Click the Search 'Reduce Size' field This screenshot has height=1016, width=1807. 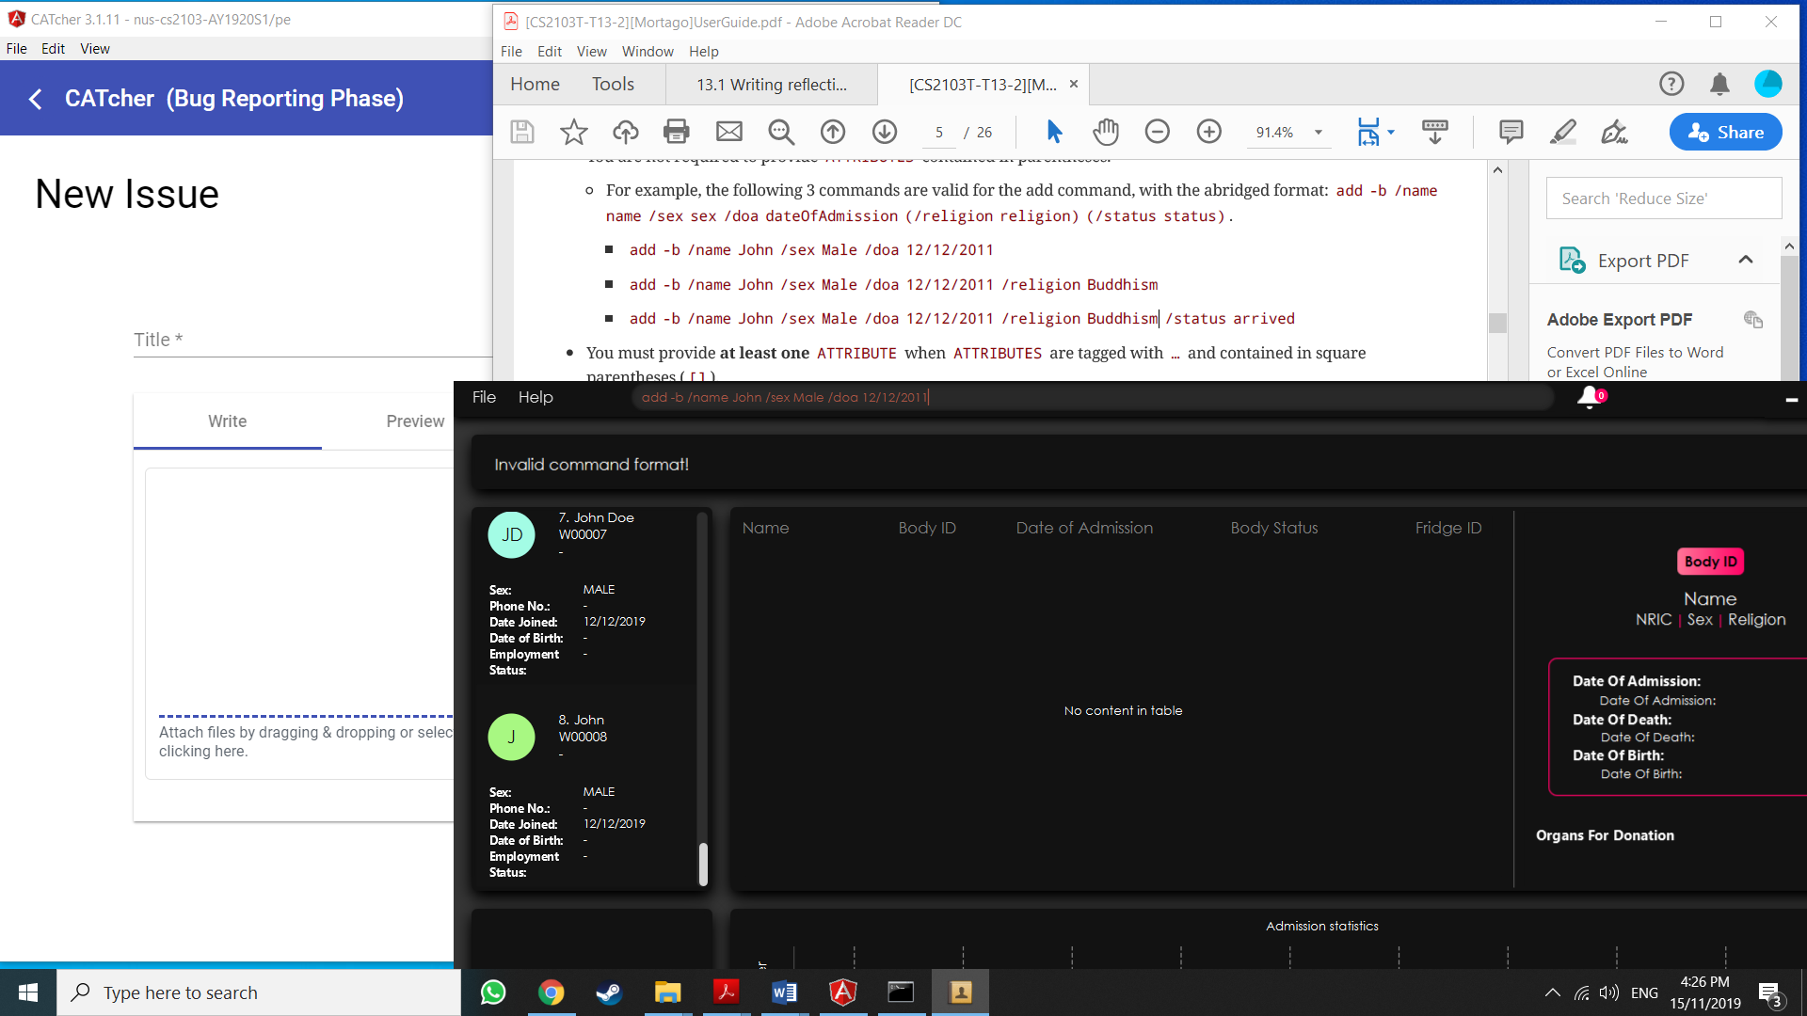[x=1663, y=198]
